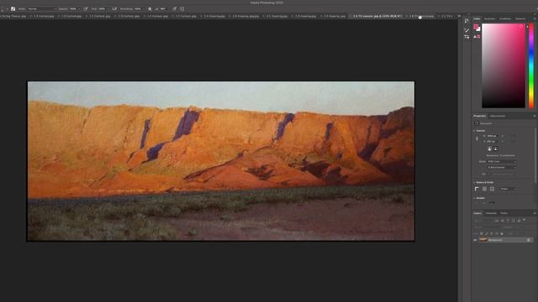Click the Flow value field
Screen dimensions: 538x302
pyautogui.click(x=103, y=9)
